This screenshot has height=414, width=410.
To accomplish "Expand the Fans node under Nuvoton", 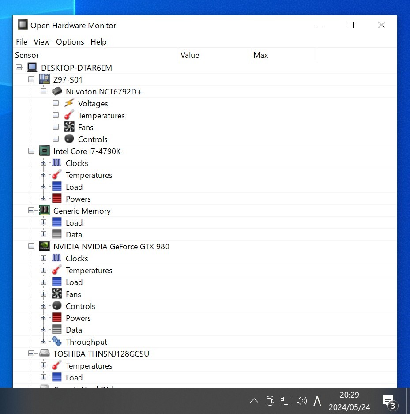I will pos(56,127).
